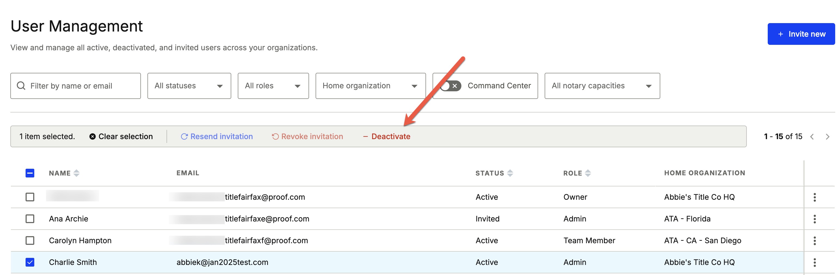Go to the next page arrow
The height and width of the screenshot is (275, 839).
828,137
